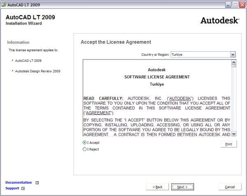Image resolution: width=247 pixels, height=196 pixels.
Task: Click the AutoCAD LT 2009 title bar icon
Action: pyautogui.click(x=4, y=5)
